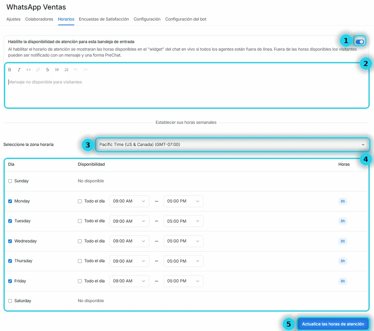Enable 'Todo el día' for Thursday
This screenshot has width=374, height=331.
[x=80, y=261]
